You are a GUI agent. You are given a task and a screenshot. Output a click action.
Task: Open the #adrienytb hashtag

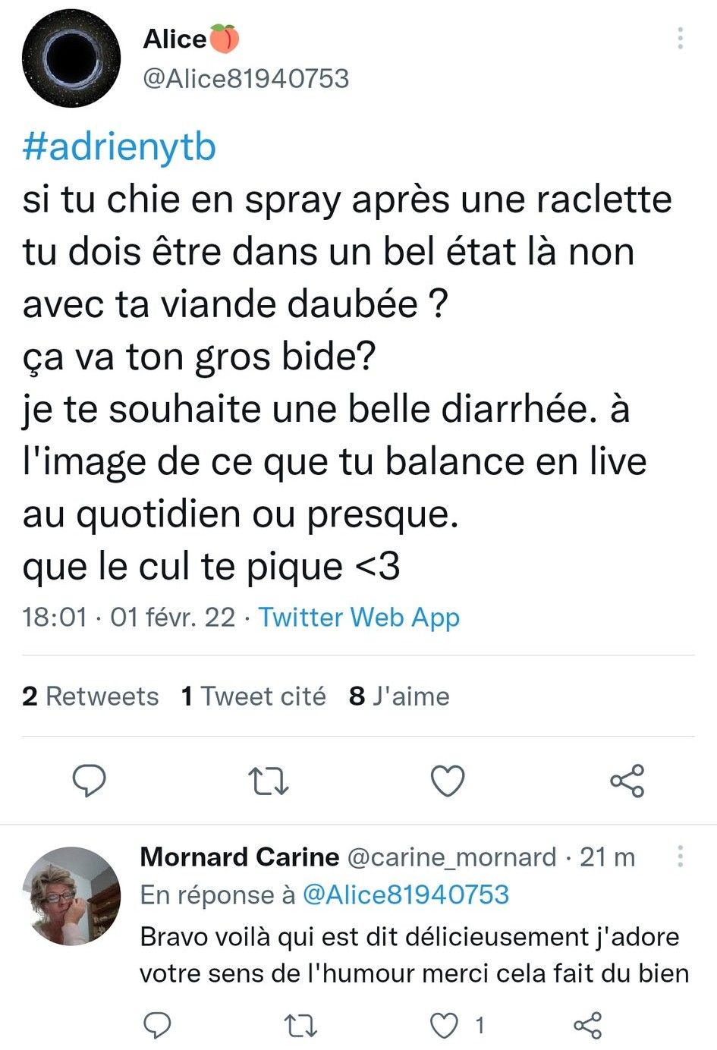[119, 147]
